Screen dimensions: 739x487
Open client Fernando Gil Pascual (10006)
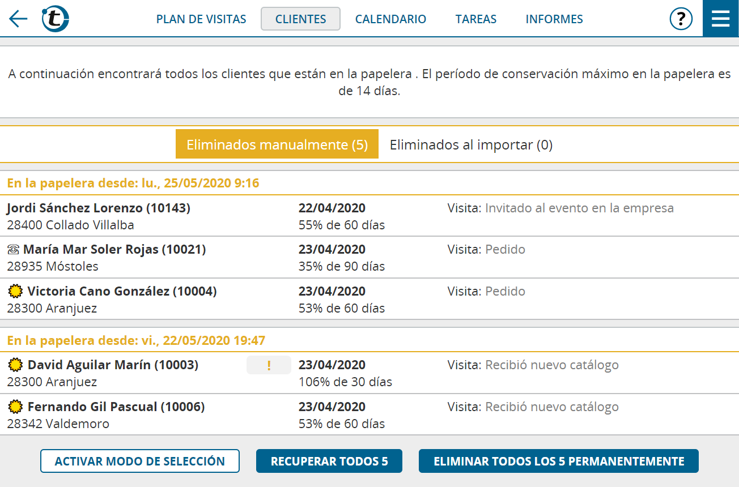369,415
